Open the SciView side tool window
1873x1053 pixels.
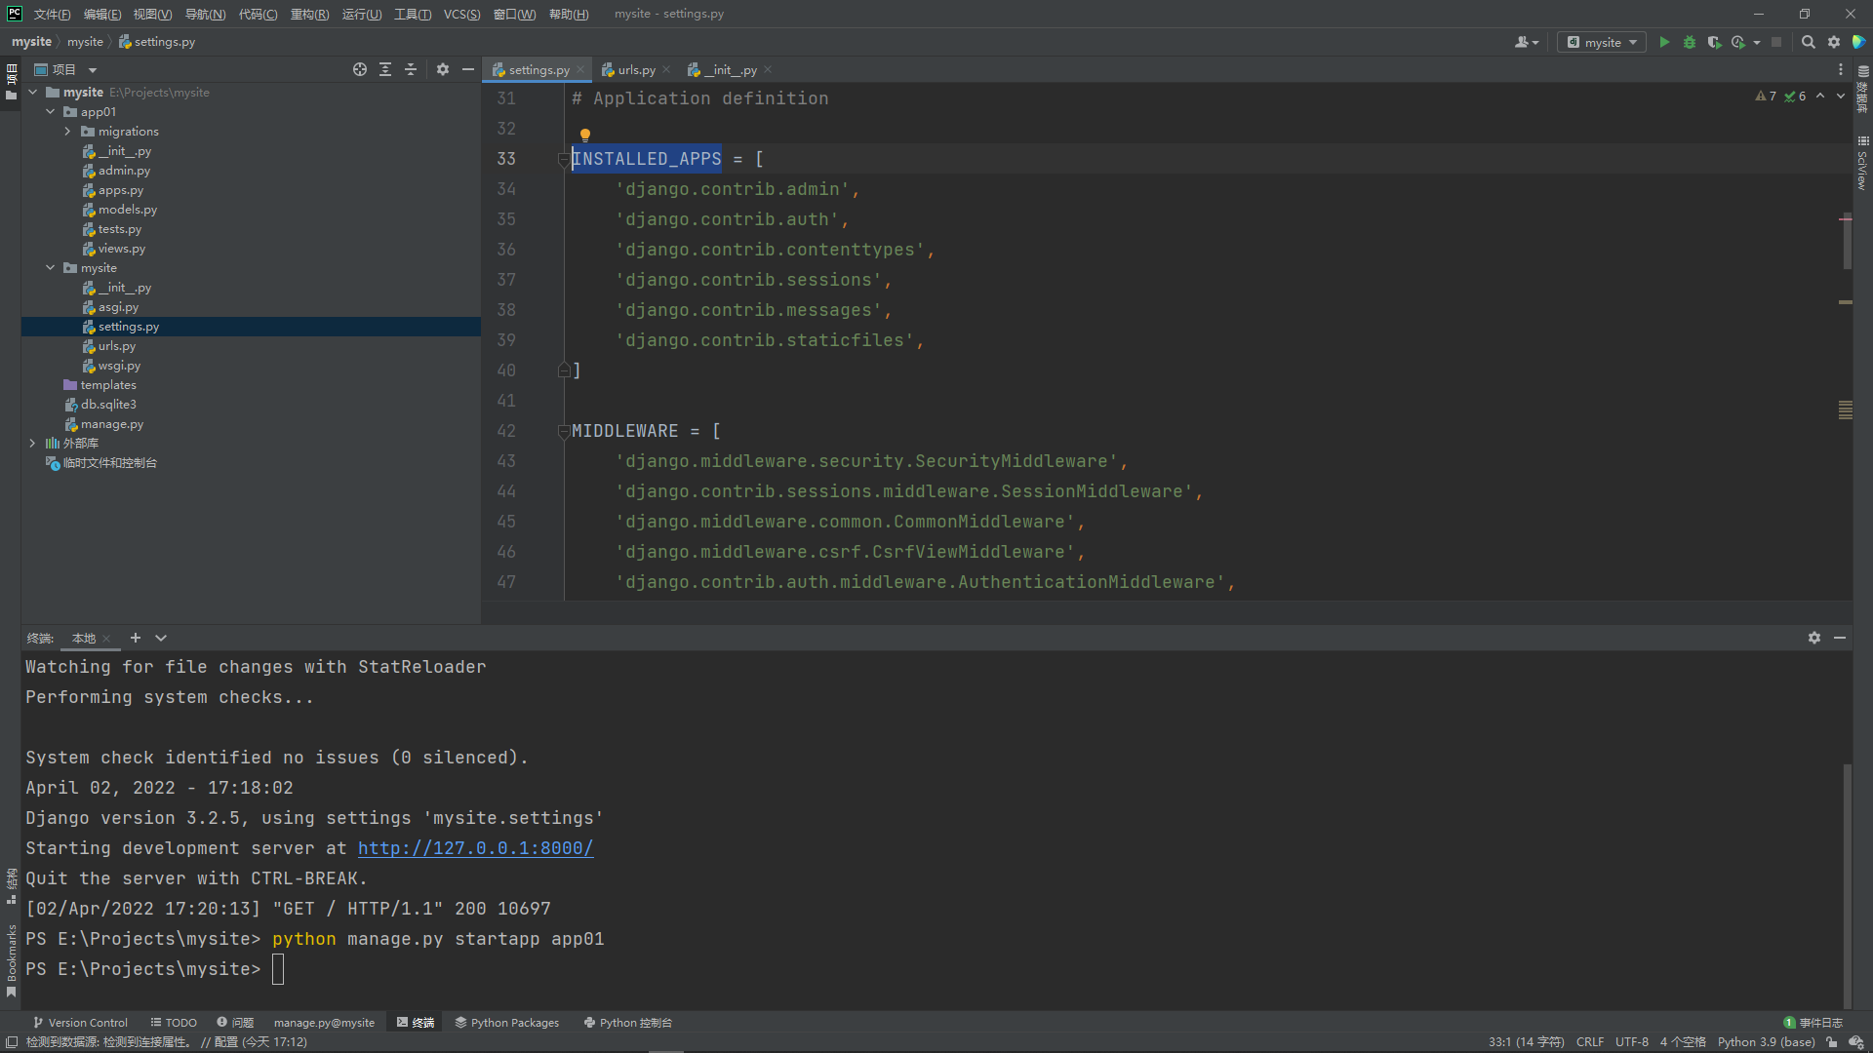pyautogui.click(x=1862, y=162)
